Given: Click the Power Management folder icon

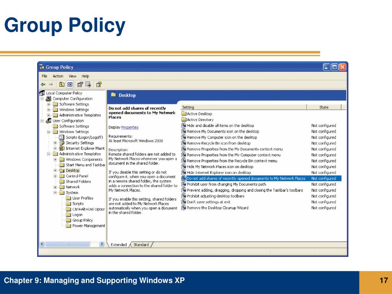Looking at the screenshot, I should [69, 226].
